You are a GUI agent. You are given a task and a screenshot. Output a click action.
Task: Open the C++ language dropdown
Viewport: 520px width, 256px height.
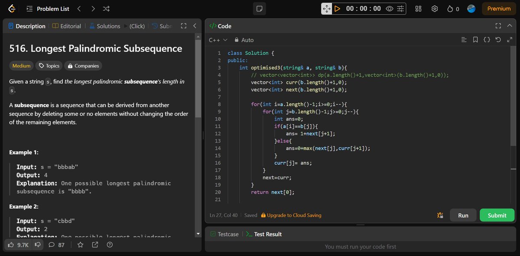pos(218,40)
